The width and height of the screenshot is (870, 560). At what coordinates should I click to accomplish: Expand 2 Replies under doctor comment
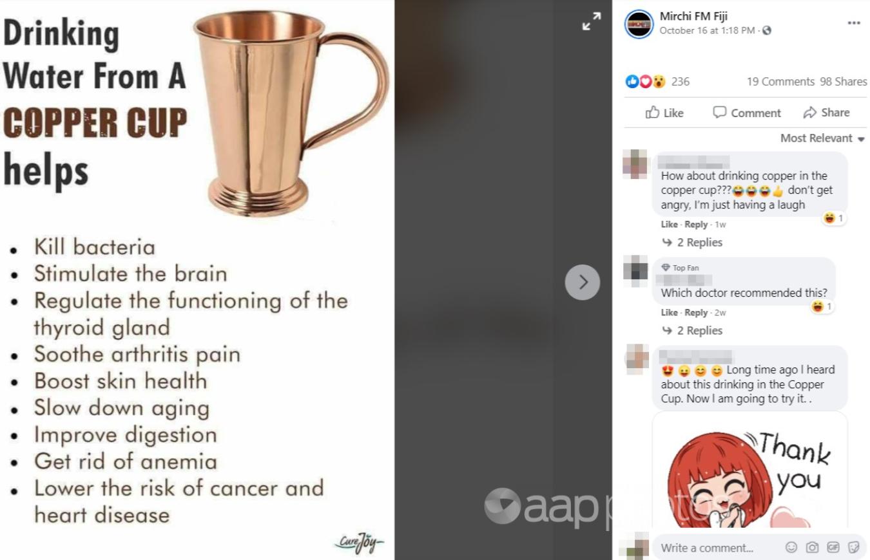click(693, 330)
